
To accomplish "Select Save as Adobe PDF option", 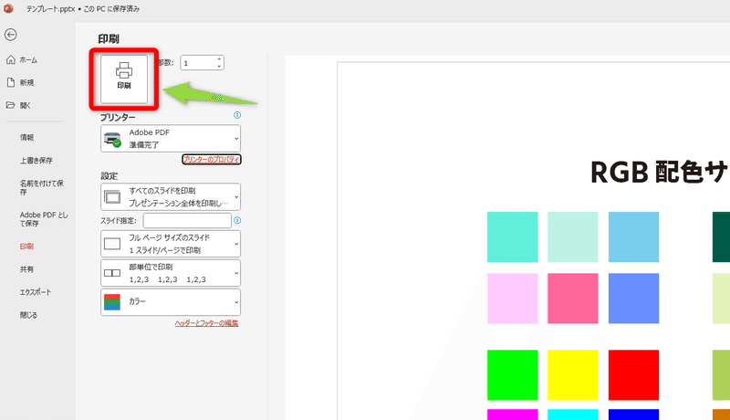I will pos(44,219).
